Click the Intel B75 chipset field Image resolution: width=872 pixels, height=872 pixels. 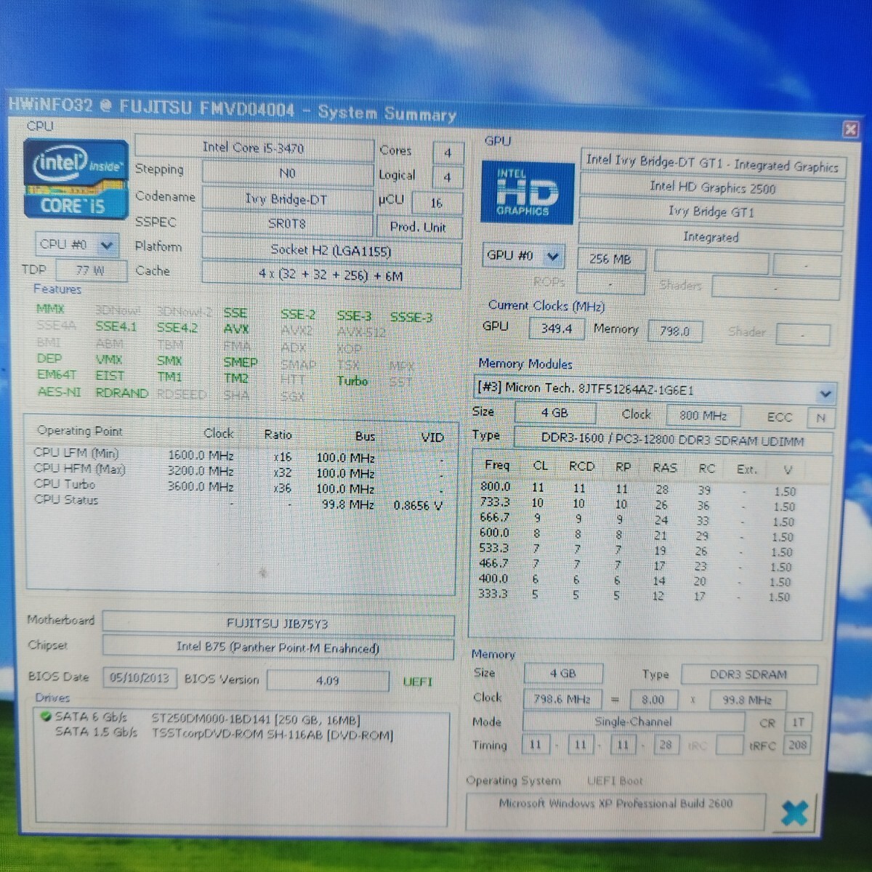(278, 647)
